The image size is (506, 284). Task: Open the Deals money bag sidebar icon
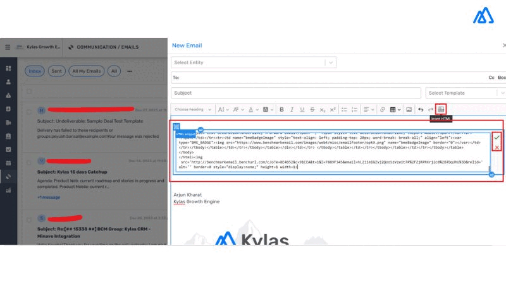tap(8, 95)
